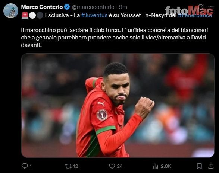Click the fotoMac watermark logo
The height and width of the screenshot is (173, 219).
[x=189, y=10]
